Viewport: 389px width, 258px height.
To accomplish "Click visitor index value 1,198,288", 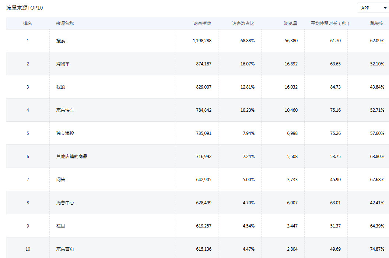I will (x=202, y=40).
